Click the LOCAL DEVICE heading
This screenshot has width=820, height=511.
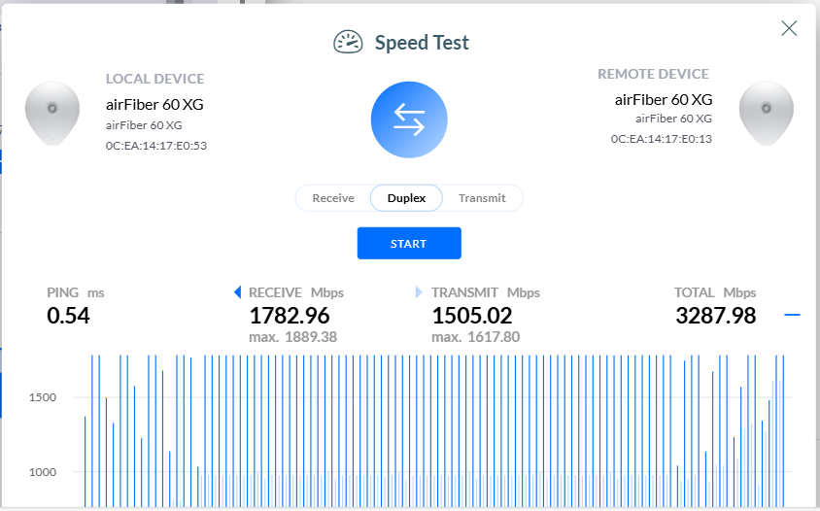(x=154, y=79)
